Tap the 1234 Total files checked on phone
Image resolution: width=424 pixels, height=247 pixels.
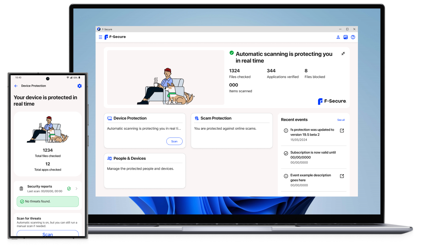[x=48, y=153]
